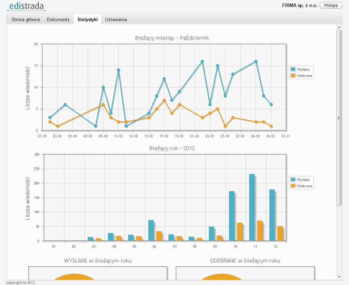Click the Wysłane blue swatch in monthly chart legend
Image resolution: width=349 pixels, height=285 pixels.
click(x=293, y=69)
